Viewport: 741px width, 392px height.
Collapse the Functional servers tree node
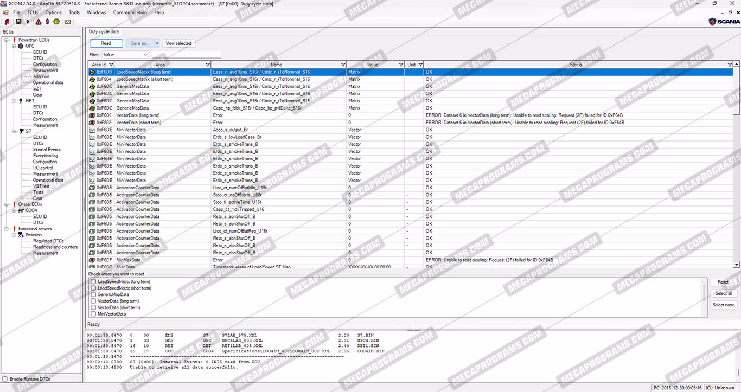[x=7, y=229]
